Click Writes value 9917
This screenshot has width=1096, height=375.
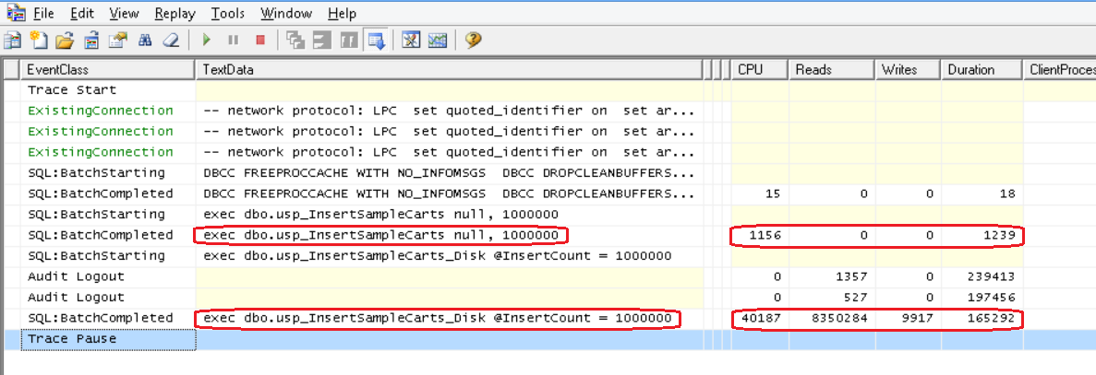click(918, 318)
